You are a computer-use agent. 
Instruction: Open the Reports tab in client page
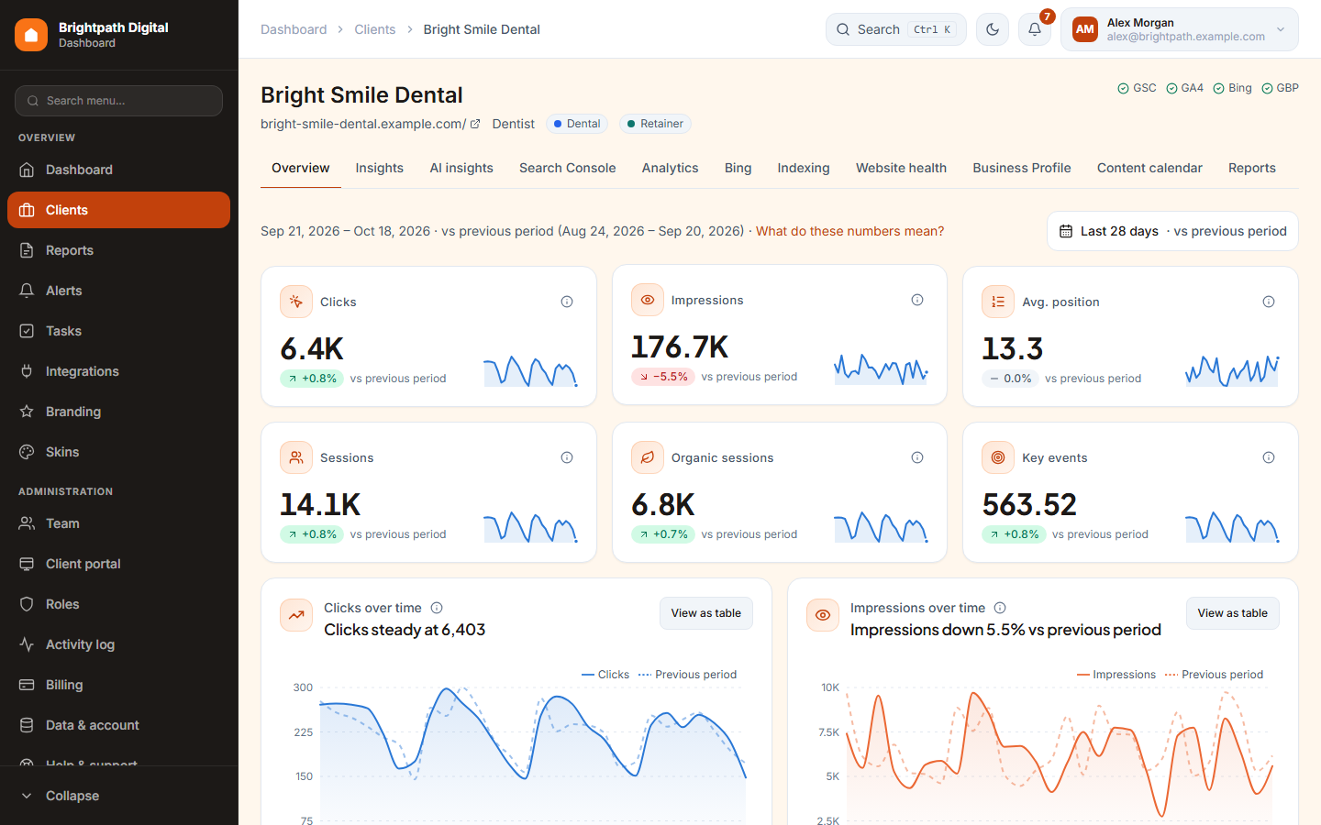1252,168
